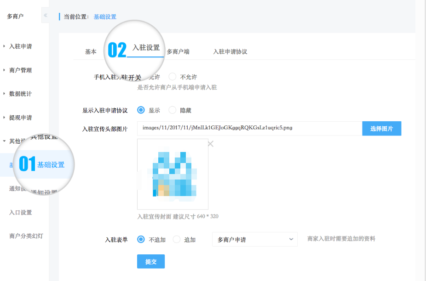Click the 入驻表单 field label

tap(116, 240)
